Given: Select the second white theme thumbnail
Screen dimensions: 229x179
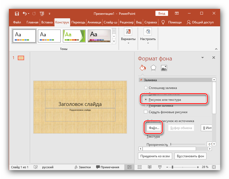Looking at the screenshot, I should click(x=49, y=36).
